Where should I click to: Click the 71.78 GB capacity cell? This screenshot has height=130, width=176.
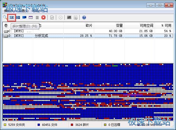pos(115,36)
